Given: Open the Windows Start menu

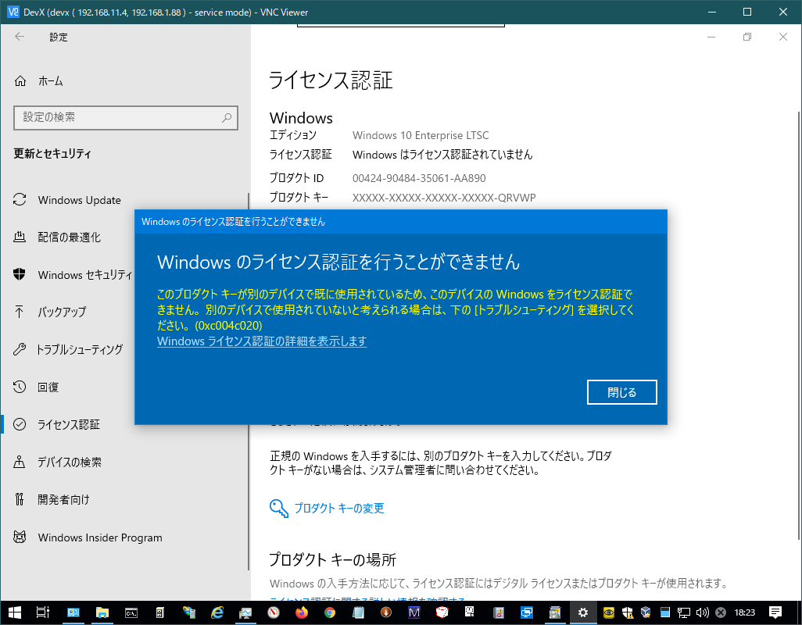Looking at the screenshot, I should (x=14, y=612).
